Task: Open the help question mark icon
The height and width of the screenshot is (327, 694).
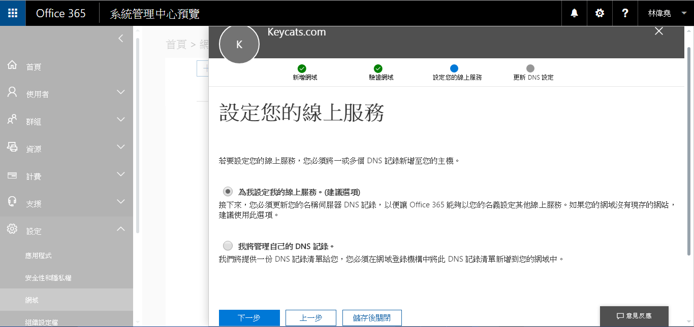Action: point(625,13)
